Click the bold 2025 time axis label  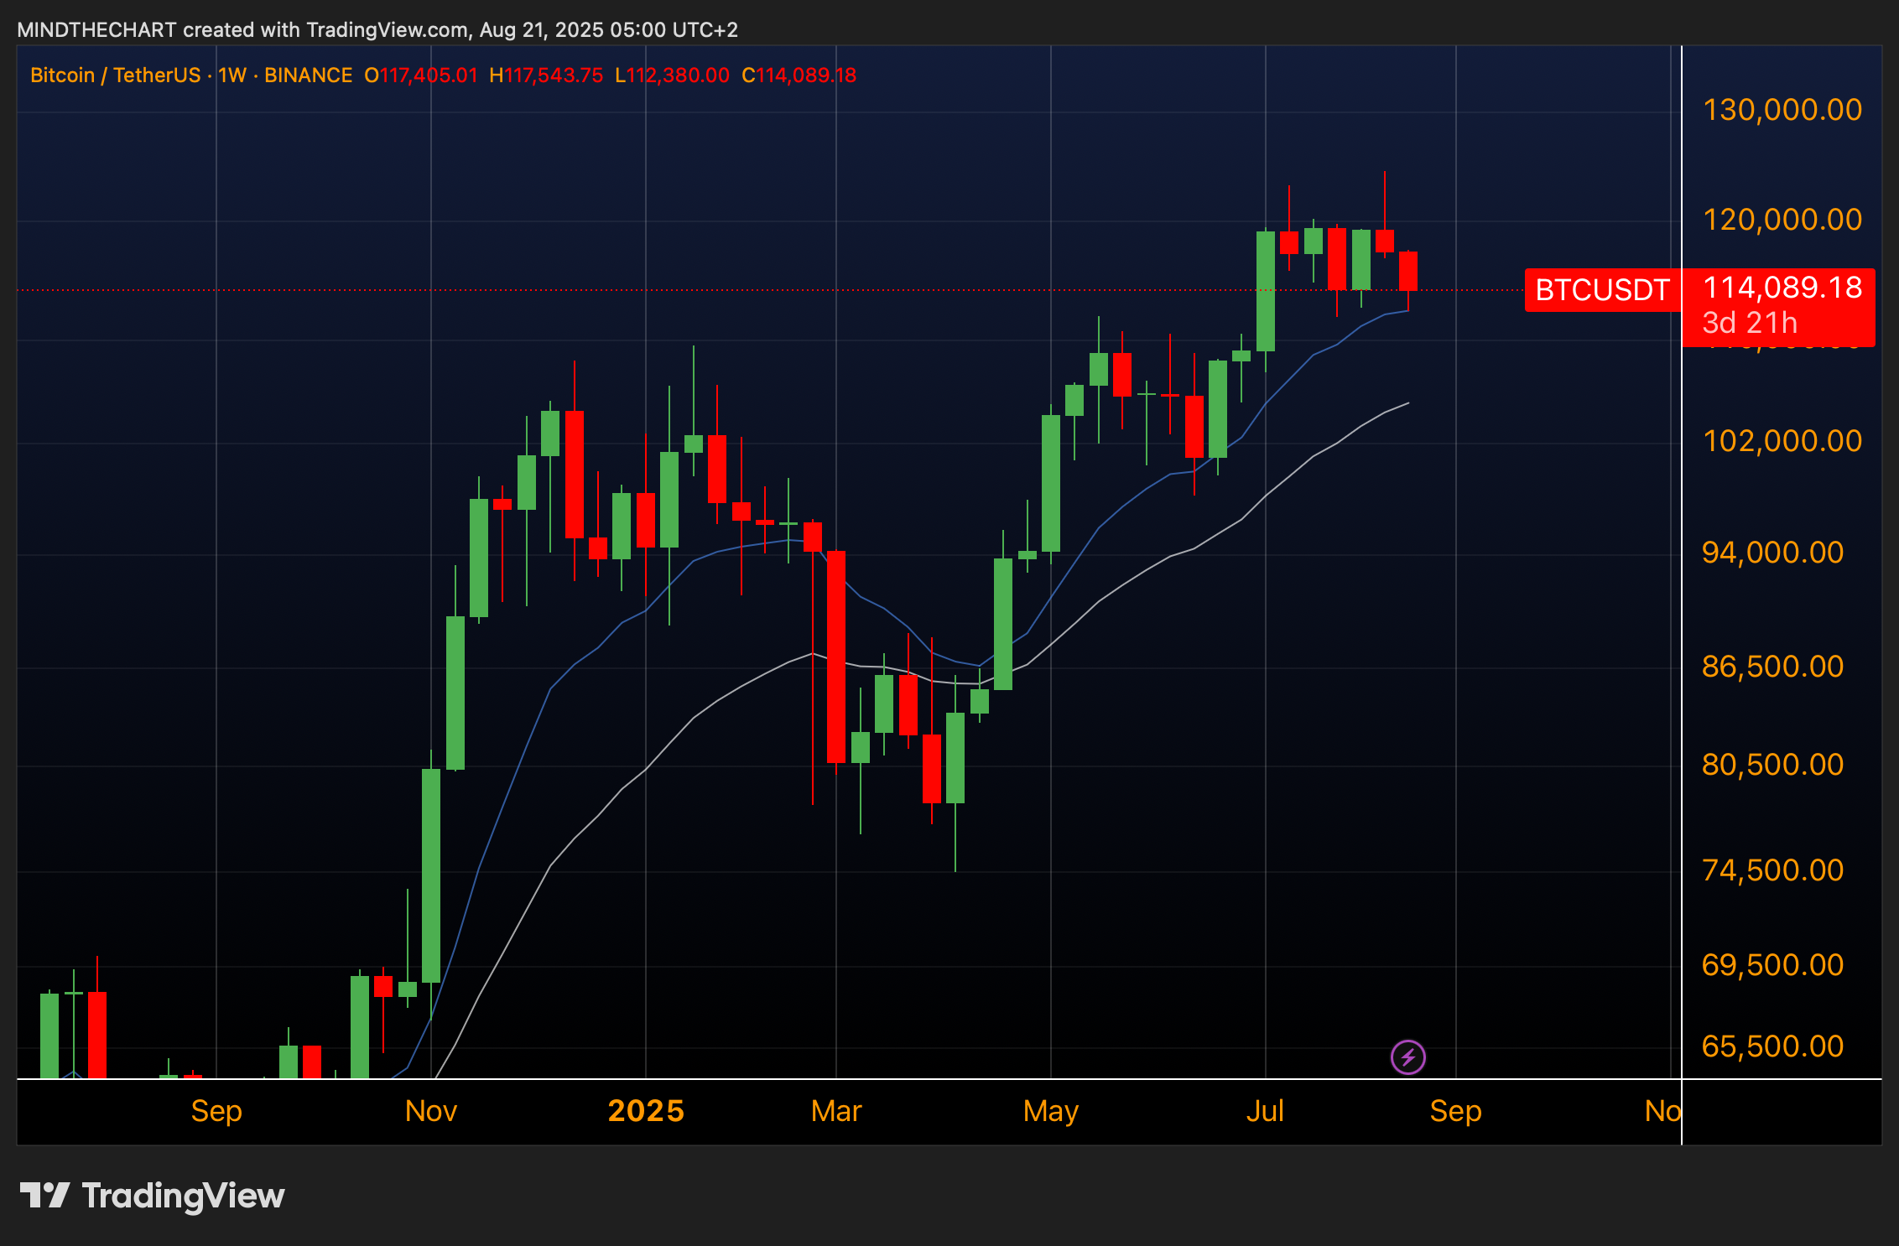click(646, 1111)
